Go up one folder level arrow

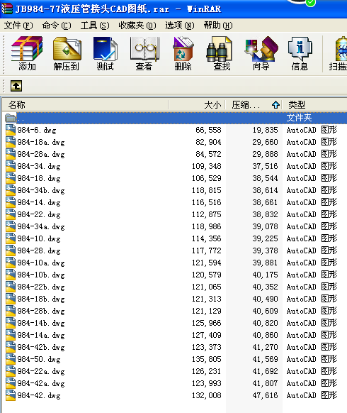click(16, 86)
